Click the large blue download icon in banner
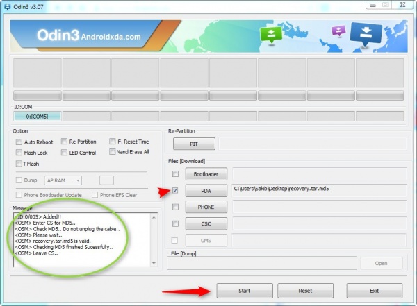This screenshot has width=417, height=306. click(366, 34)
